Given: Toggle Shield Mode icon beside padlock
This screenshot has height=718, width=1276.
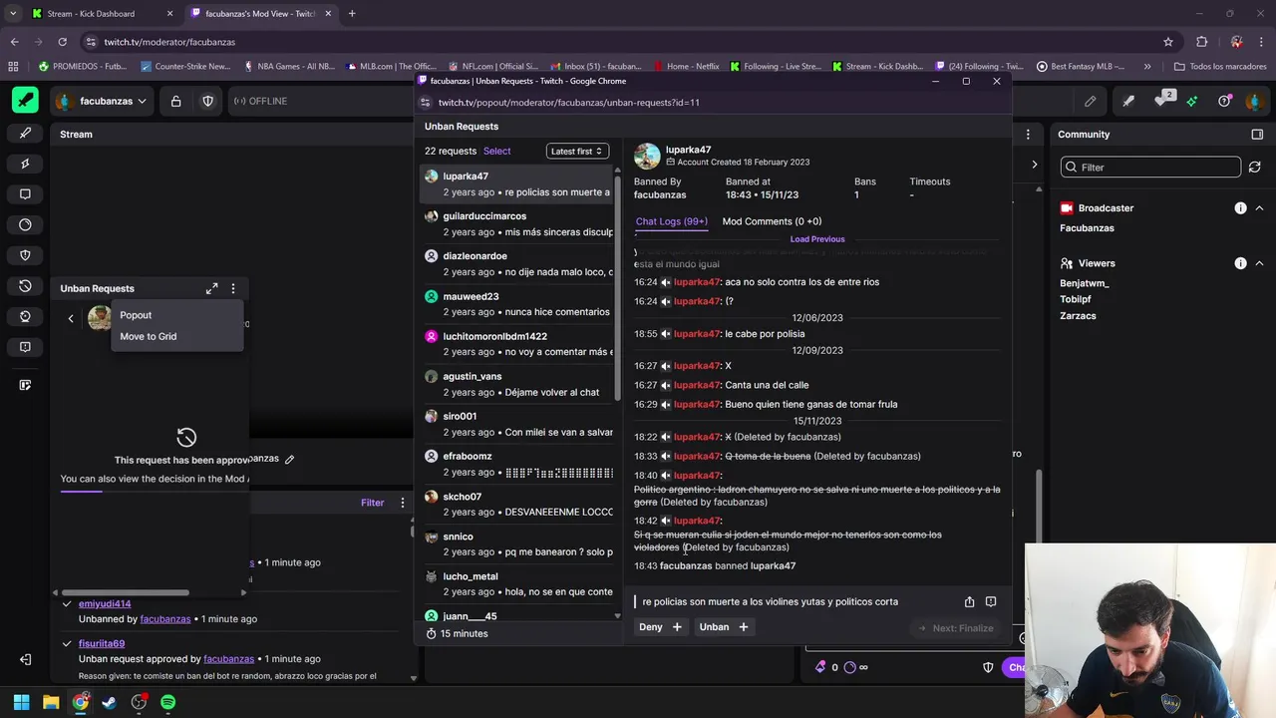Looking at the screenshot, I should coord(207,101).
